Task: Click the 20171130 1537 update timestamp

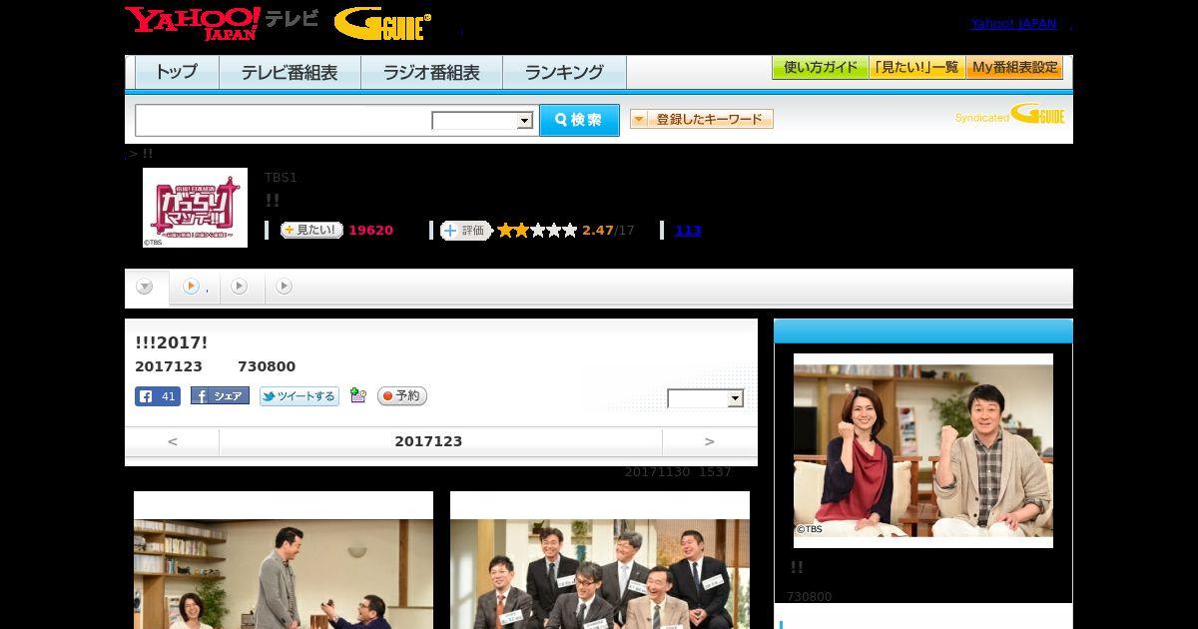Action: click(x=678, y=472)
